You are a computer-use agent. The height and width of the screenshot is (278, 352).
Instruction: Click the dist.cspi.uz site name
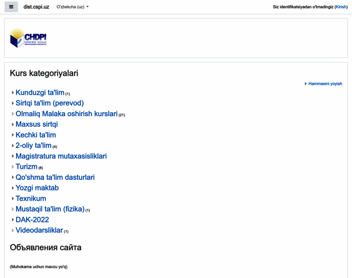coord(37,7)
